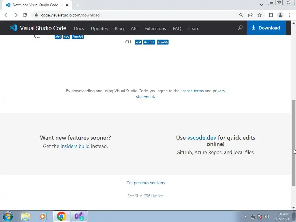This screenshot has height=222, width=296.
Task: Download Linux CLI Arm32 build
Action: [149, 42]
